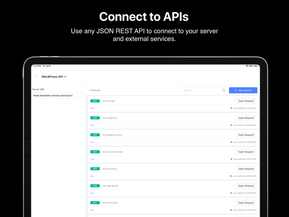The image size is (289, 217).
Task: Open Request for Get Comment Details
Action: (x=246, y=152)
